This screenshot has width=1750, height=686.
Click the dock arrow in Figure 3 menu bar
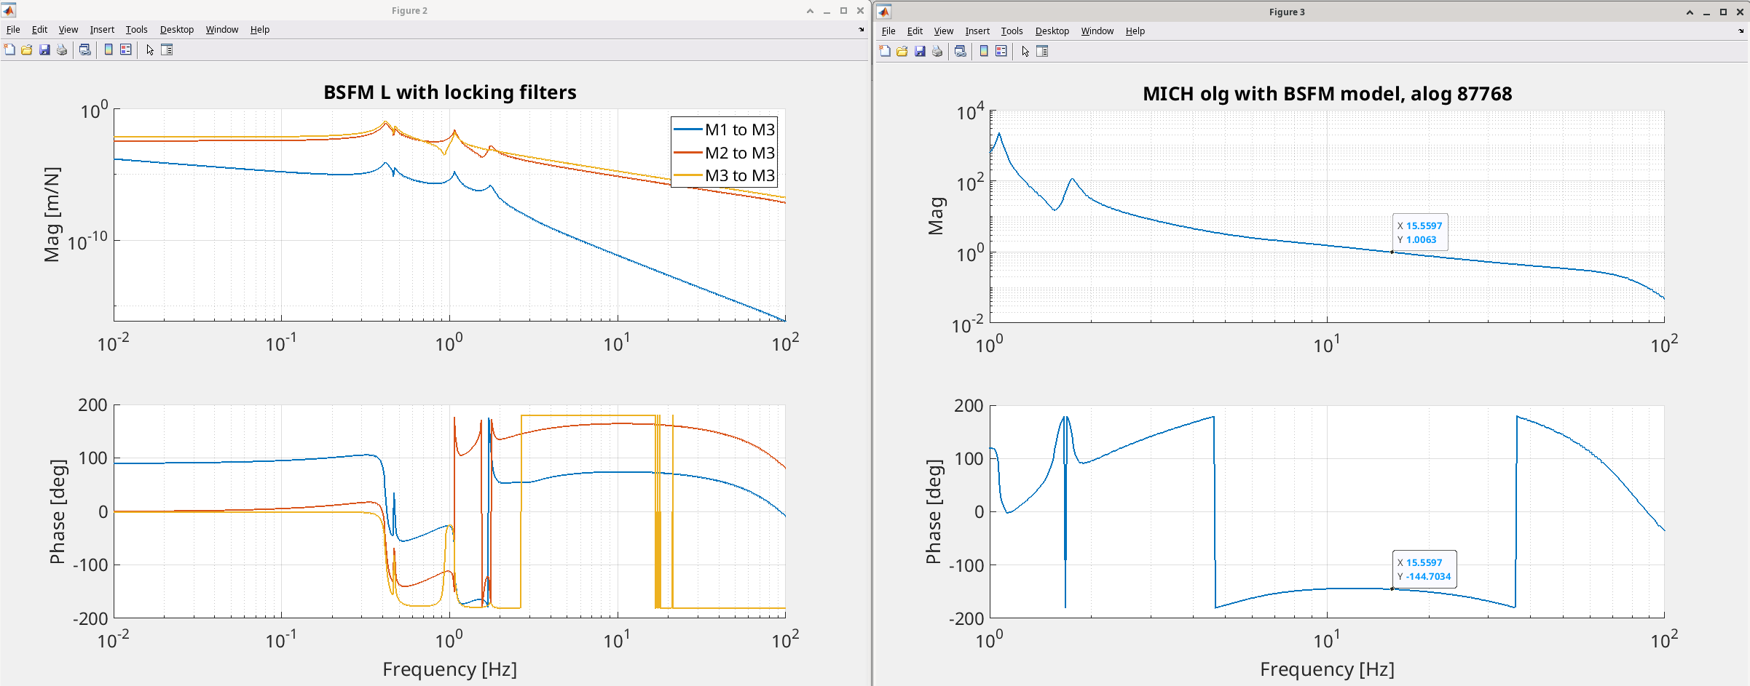[1741, 31]
